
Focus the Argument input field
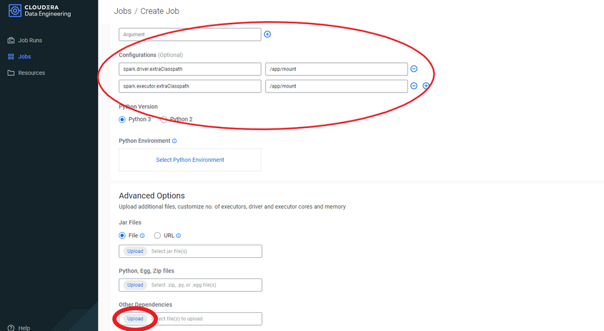[190, 34]
